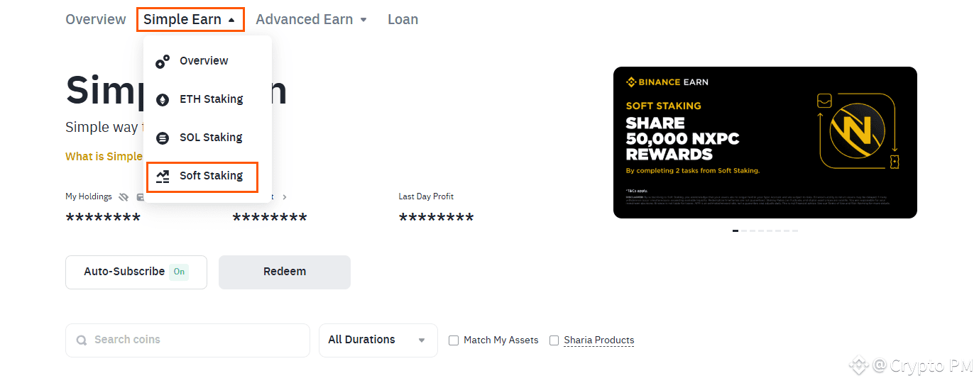Click the magnifier icon in search field
This screenshot has height=383, width=979.
click(x=82, y=340)
